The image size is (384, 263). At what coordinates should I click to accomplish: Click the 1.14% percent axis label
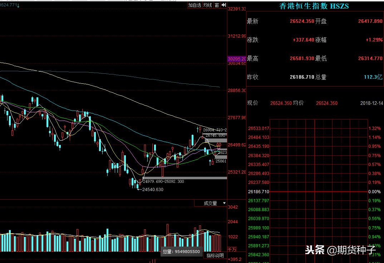[x=375, y=137]
